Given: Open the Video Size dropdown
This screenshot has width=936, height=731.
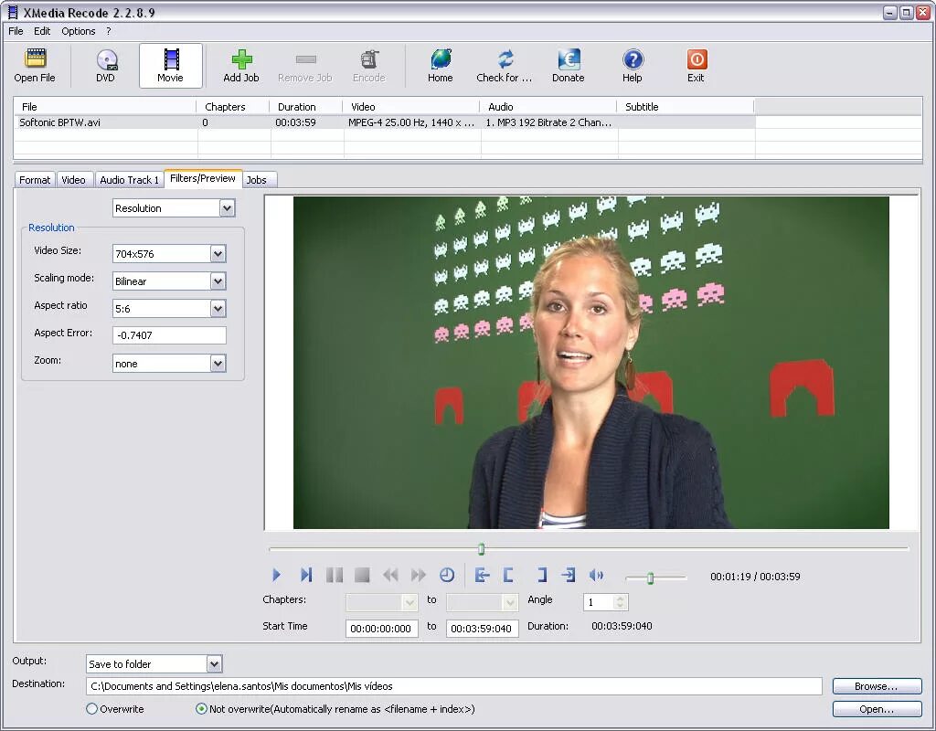Looking at the screenshot, I should [218, 253].
